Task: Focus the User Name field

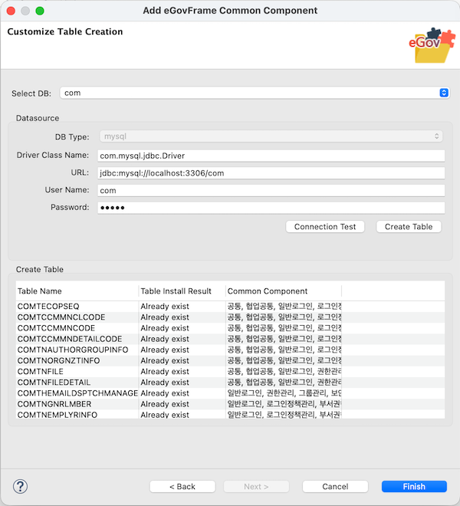Action: (x=271, y=190)
